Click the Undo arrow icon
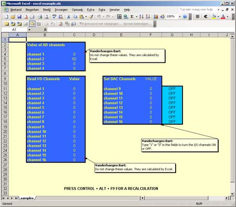Image resolution: width=236 pixels, height=207 pixels. pos(99,17)
